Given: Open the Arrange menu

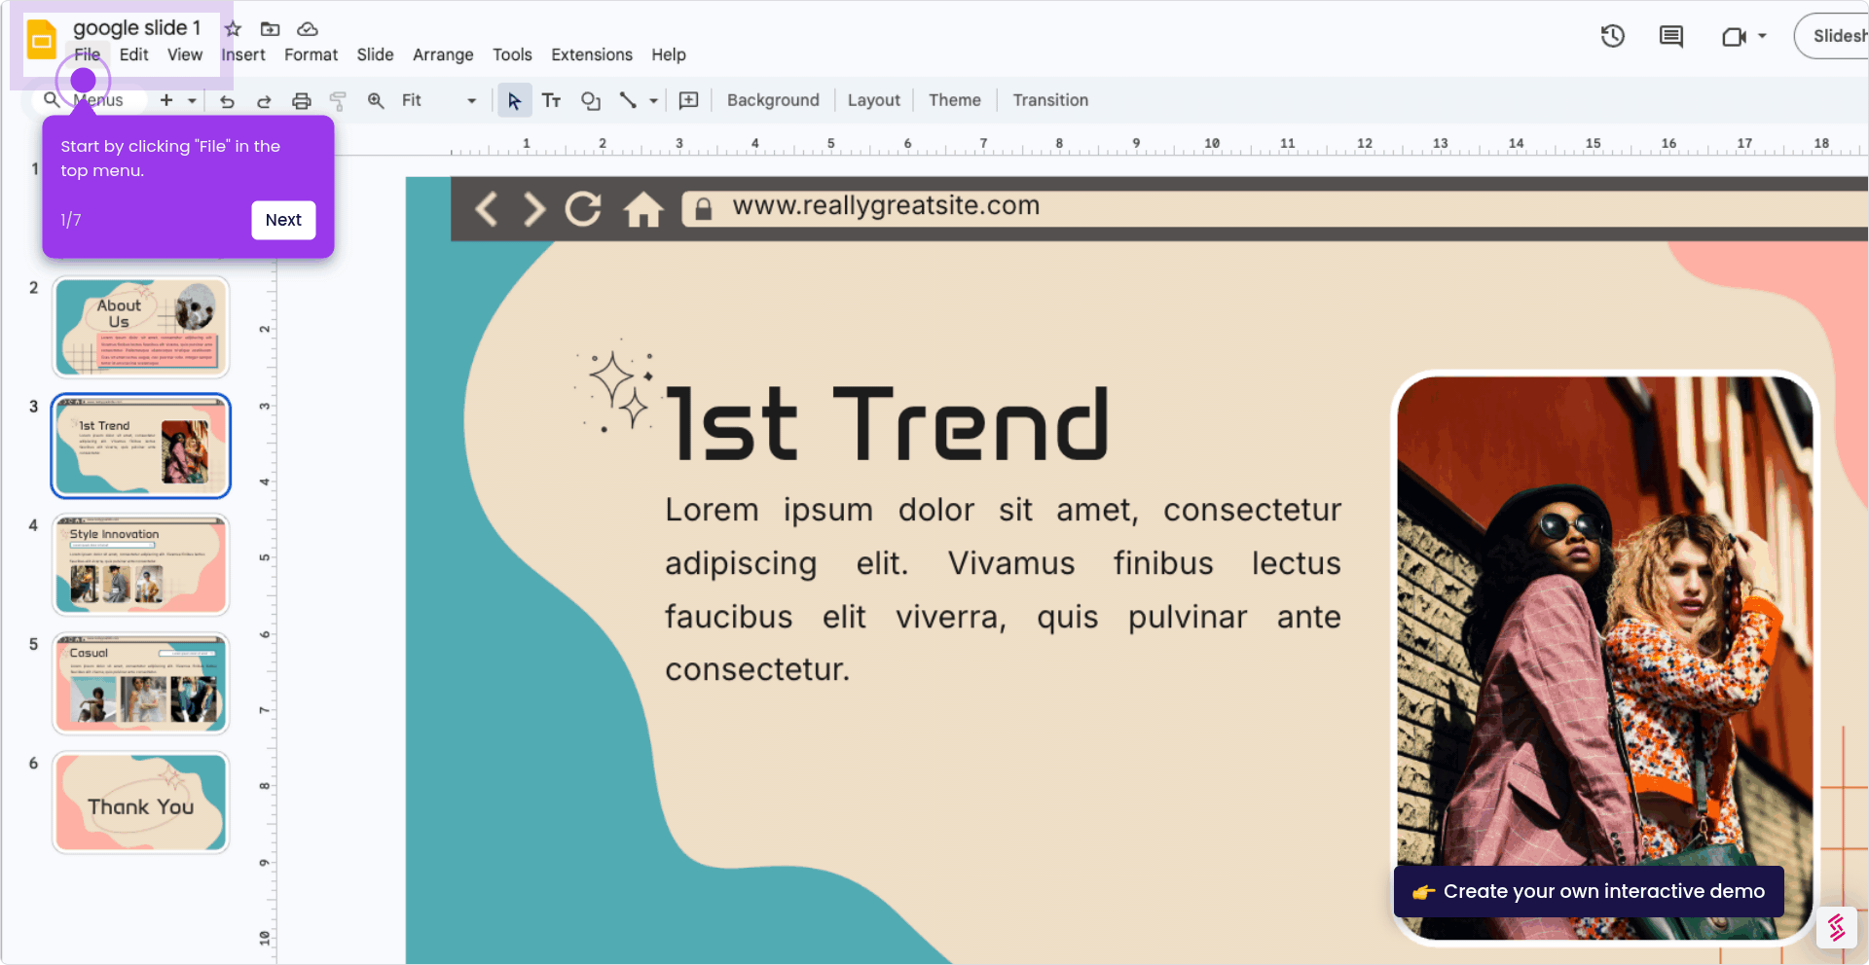Looking at the screenshot, I should pyautogui.click(x=443, y=54).
